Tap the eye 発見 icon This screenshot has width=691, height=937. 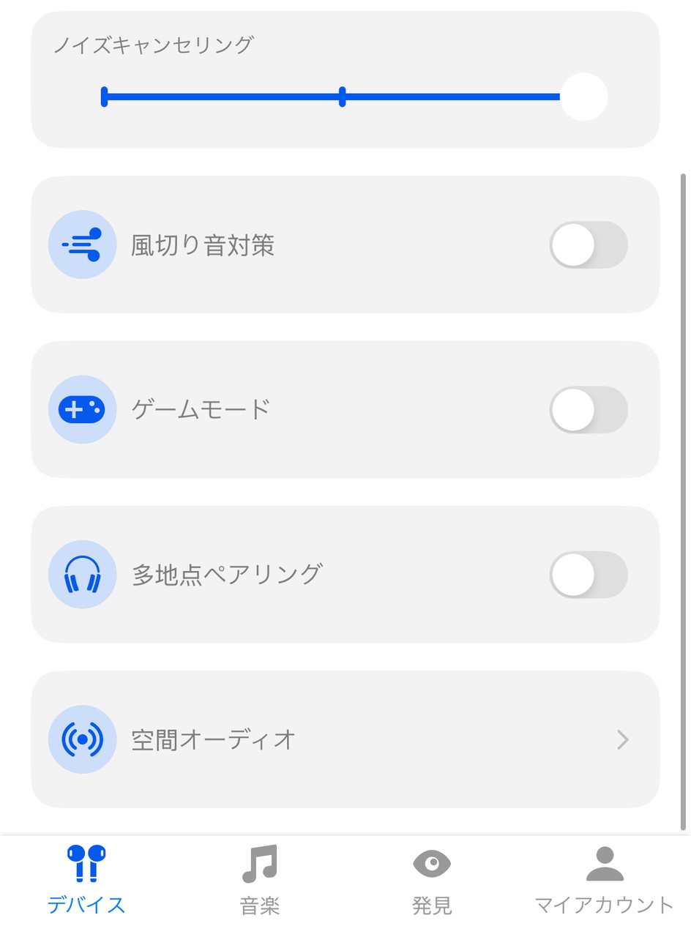(432, 864)
